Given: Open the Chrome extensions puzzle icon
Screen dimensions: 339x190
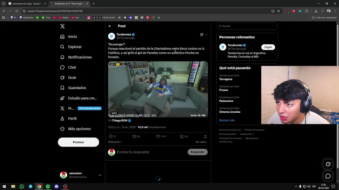Looking at the screenshot, I should coord(307,11).
